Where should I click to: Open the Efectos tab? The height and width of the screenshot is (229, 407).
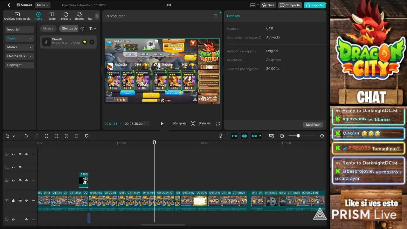(x=79, y=16)
